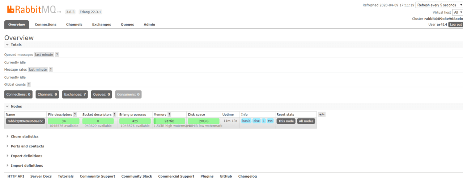Click the Log out button
Image resolution: width=463 pixels, height=183 pixels.
click(x=455, y=25)
